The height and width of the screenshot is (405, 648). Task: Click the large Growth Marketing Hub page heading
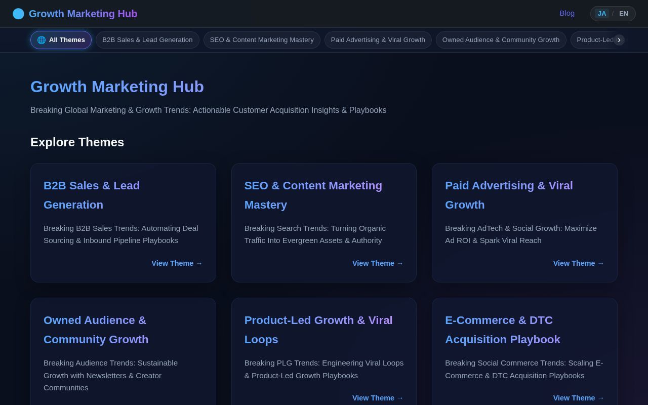(117, 87)
